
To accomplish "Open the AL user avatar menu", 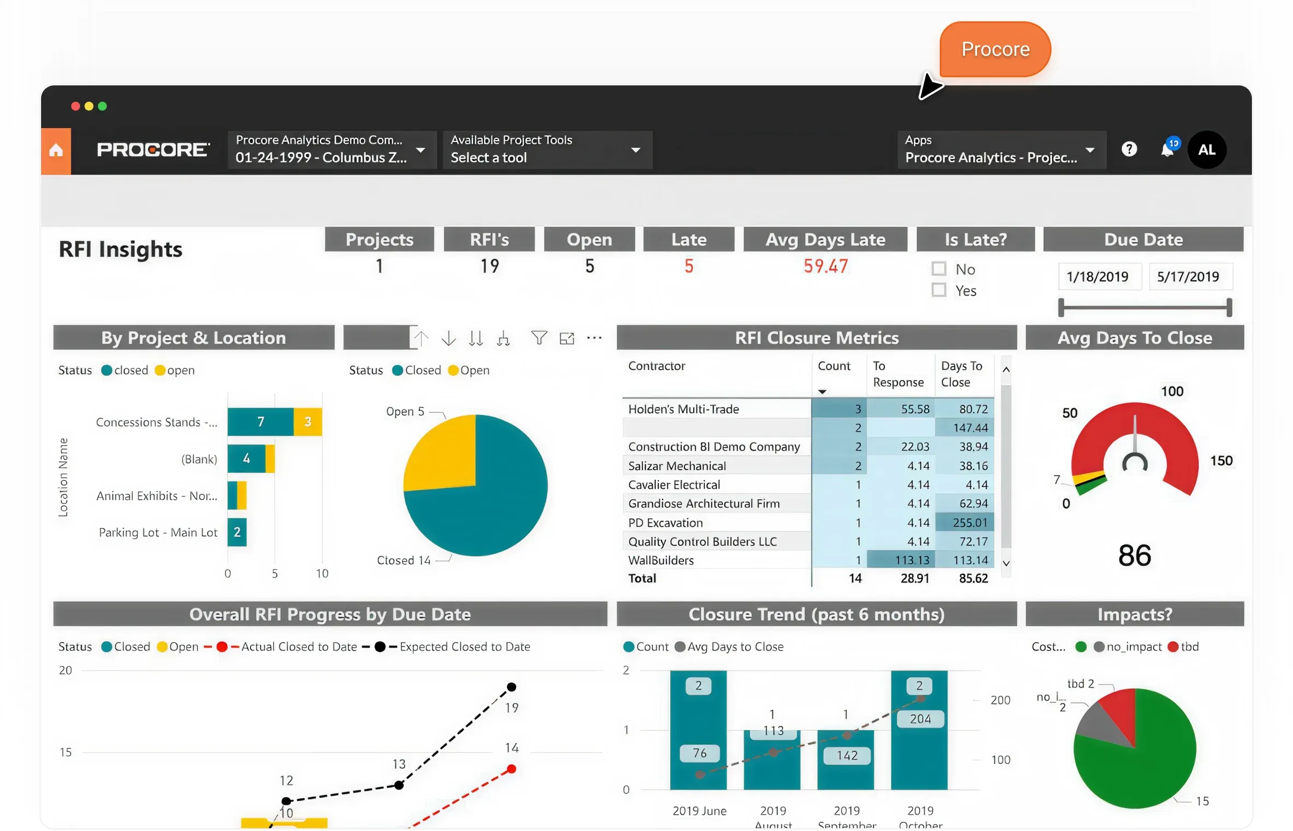I will tap(1206, 149).
